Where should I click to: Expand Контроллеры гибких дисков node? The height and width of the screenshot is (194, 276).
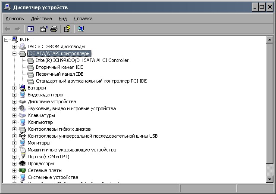point(14,129)
